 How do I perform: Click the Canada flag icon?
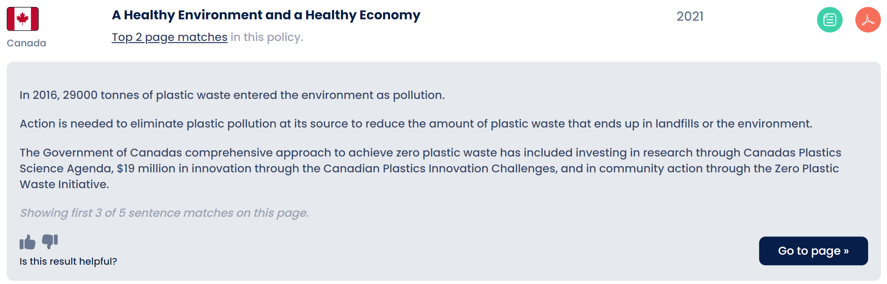pyautogui.click(x=23, y=19)
